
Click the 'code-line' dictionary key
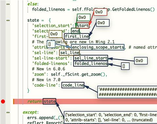pos(45,85)
